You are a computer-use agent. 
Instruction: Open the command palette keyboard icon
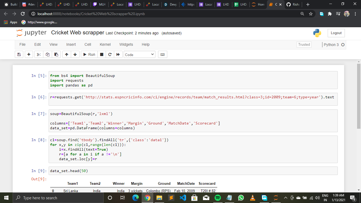(163, 54)
